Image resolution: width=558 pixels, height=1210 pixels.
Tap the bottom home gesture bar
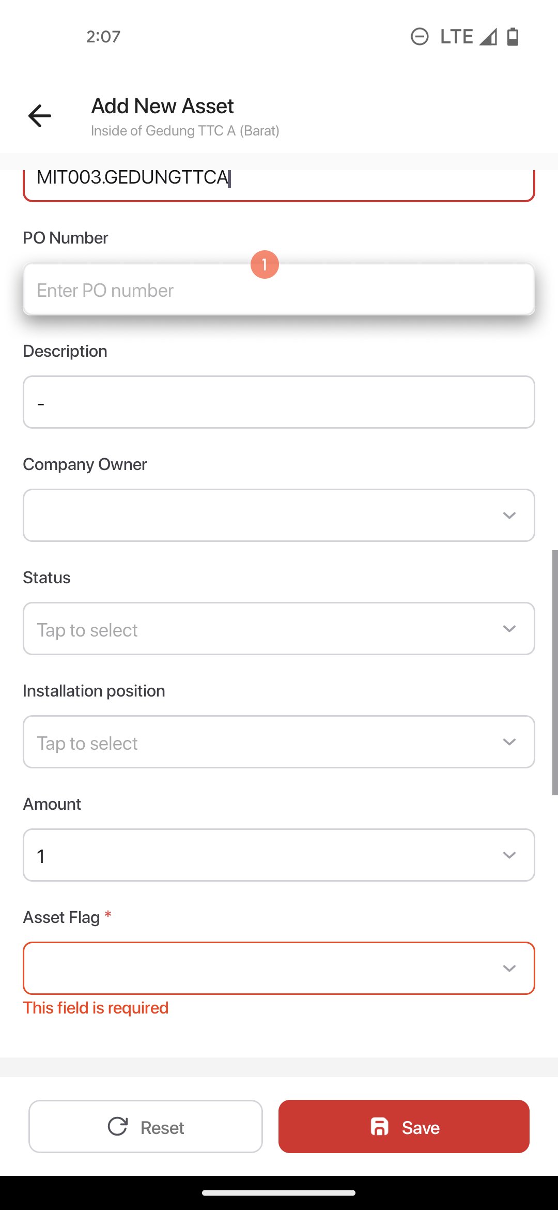coord(279,1193)
